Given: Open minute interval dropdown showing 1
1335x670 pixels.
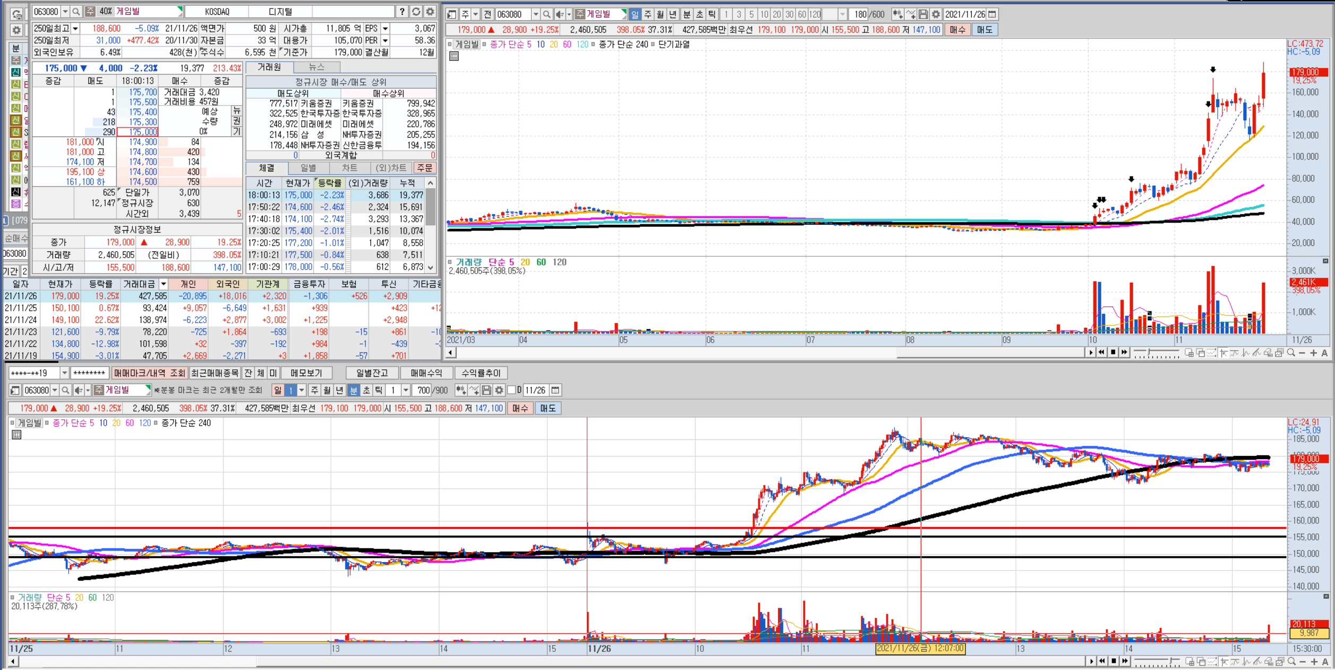Looking at the screenshot, I should coord(406,391).
